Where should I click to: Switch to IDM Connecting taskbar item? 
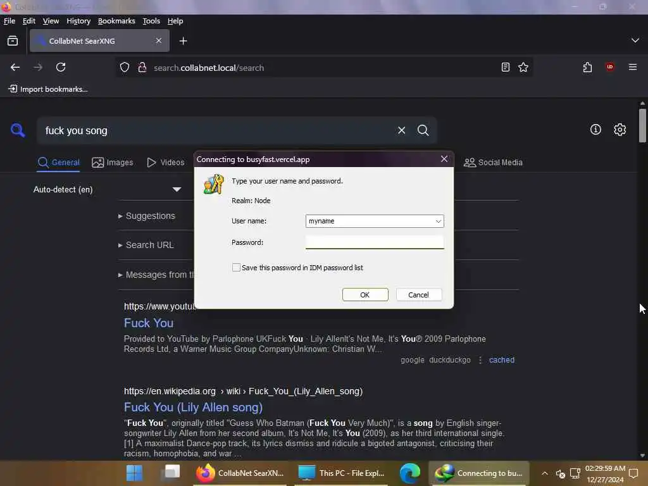479,473
